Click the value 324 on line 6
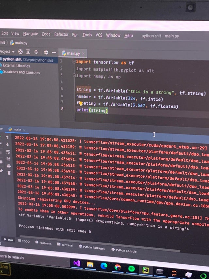Image resolution: width=209 pixels, height=279 pixels. (131, 98)
